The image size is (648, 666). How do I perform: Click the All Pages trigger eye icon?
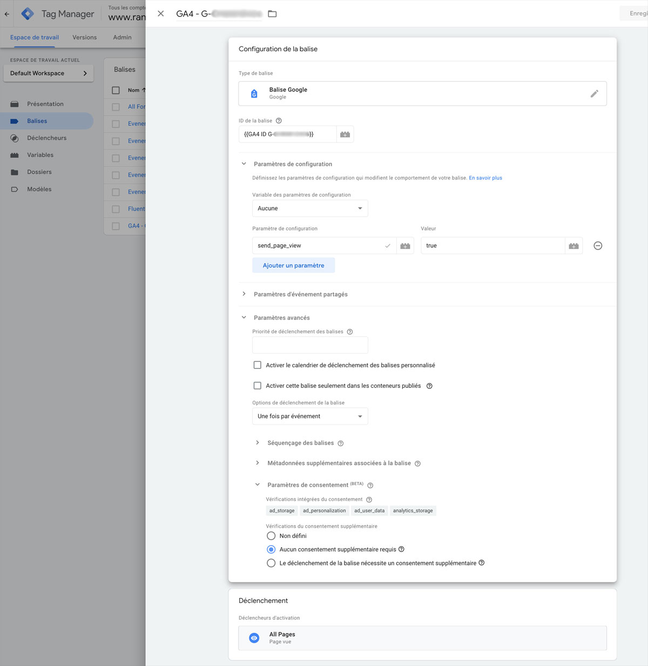tap(254, 638)
